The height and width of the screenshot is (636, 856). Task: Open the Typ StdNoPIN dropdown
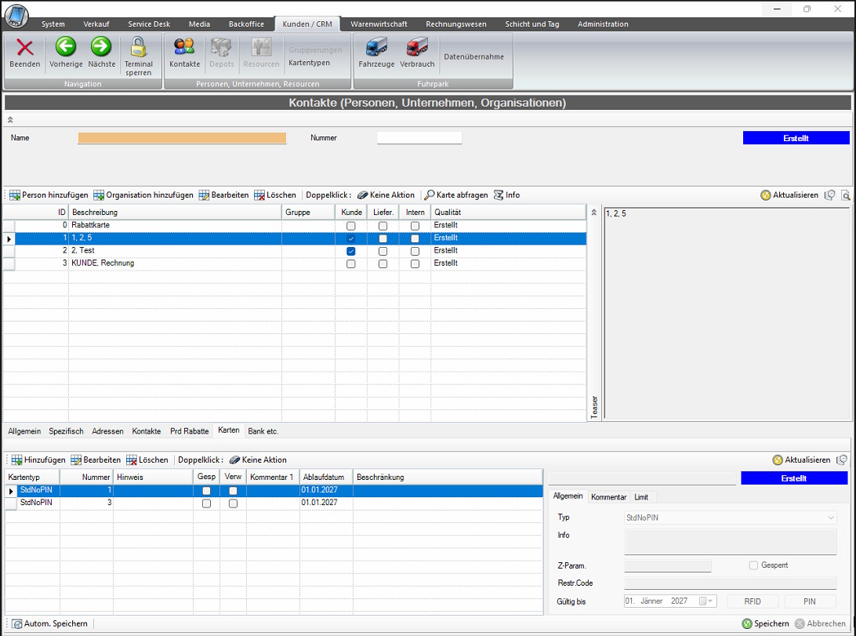831,518
